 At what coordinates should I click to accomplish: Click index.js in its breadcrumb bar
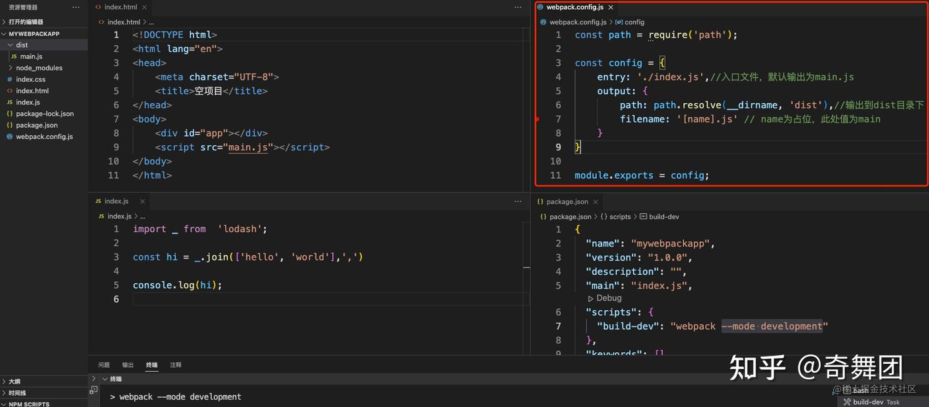(119, 216)
